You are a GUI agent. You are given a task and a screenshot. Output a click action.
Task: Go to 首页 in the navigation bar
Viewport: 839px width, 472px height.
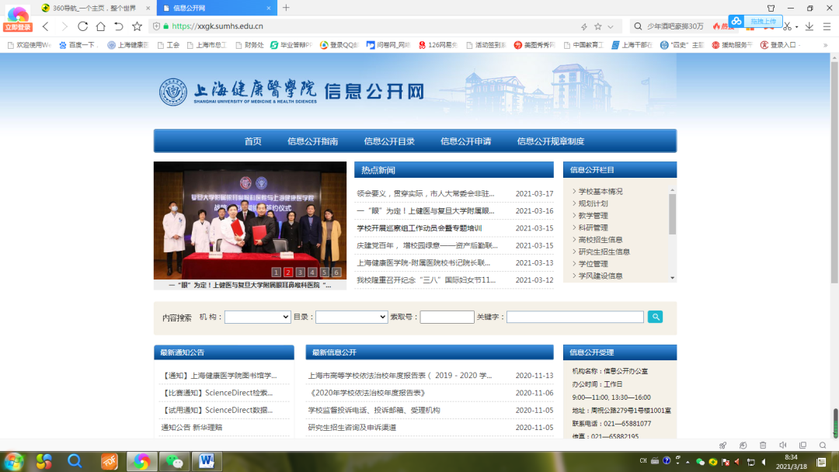click(253, 141)
